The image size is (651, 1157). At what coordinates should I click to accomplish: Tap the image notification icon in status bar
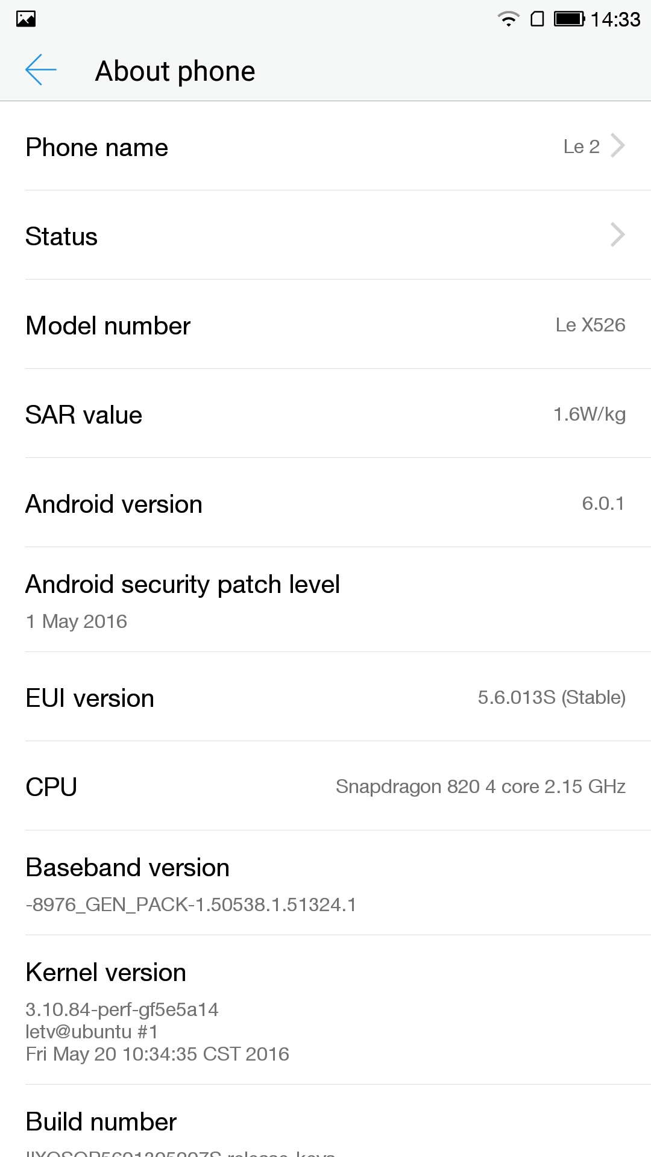click(26, 19)
